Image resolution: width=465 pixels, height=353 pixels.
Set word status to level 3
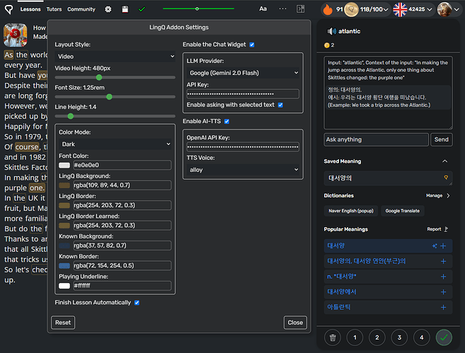tap(399, 337)
